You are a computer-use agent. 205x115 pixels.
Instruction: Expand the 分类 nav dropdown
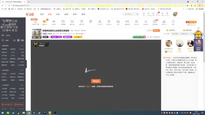coord(58,14)
